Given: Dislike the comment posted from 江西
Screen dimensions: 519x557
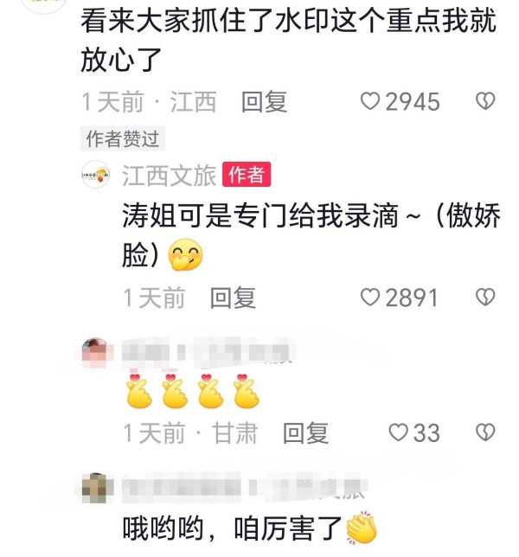Looking at the screenshot, I should pos(485,101).
